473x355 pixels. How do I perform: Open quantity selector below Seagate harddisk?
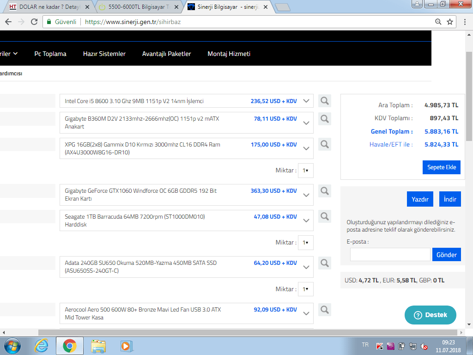point(306,243)
